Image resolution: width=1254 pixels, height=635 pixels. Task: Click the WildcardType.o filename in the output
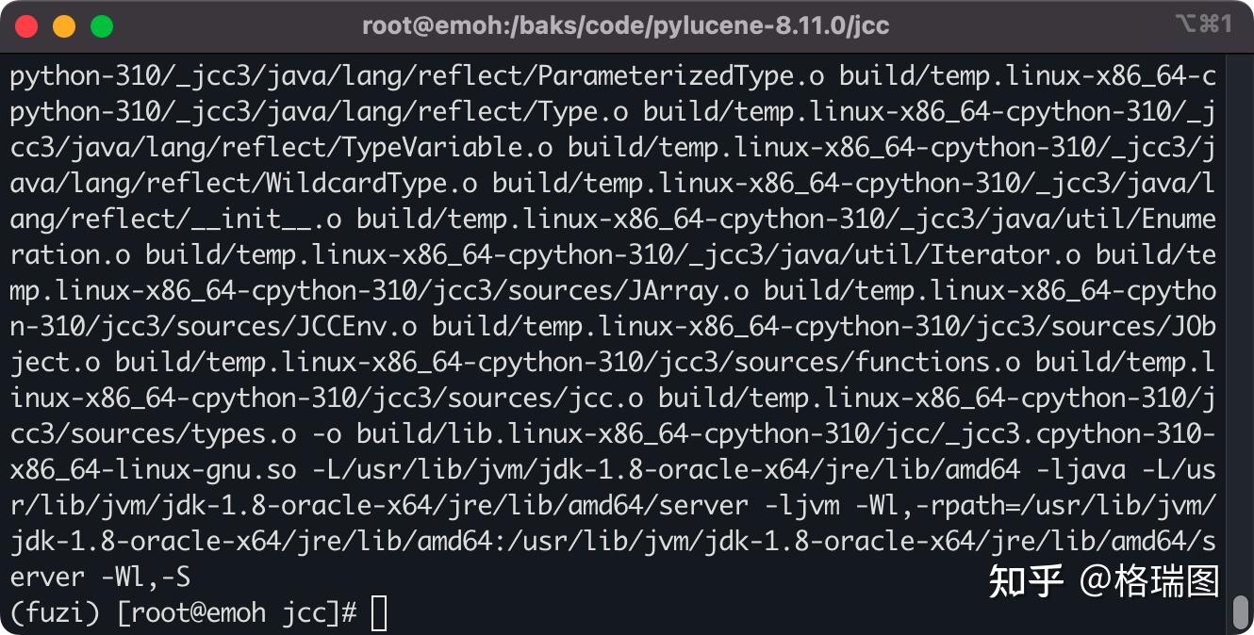[372, 184]
